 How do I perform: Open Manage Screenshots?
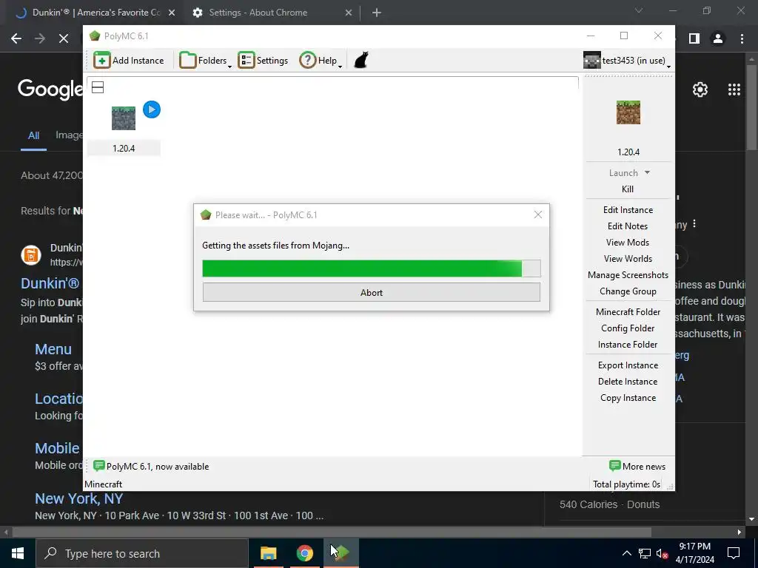pos(628,275)
